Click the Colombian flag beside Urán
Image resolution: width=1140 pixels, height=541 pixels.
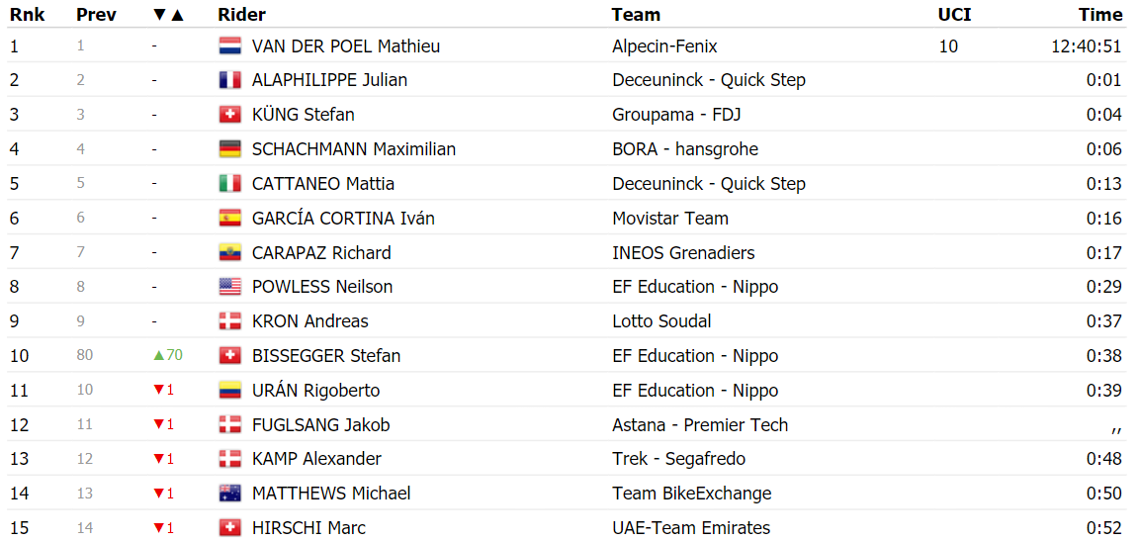229,391
